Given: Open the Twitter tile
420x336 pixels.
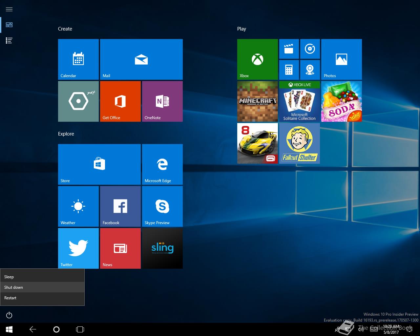Looking at the screenshot, I should coord(78,248).
